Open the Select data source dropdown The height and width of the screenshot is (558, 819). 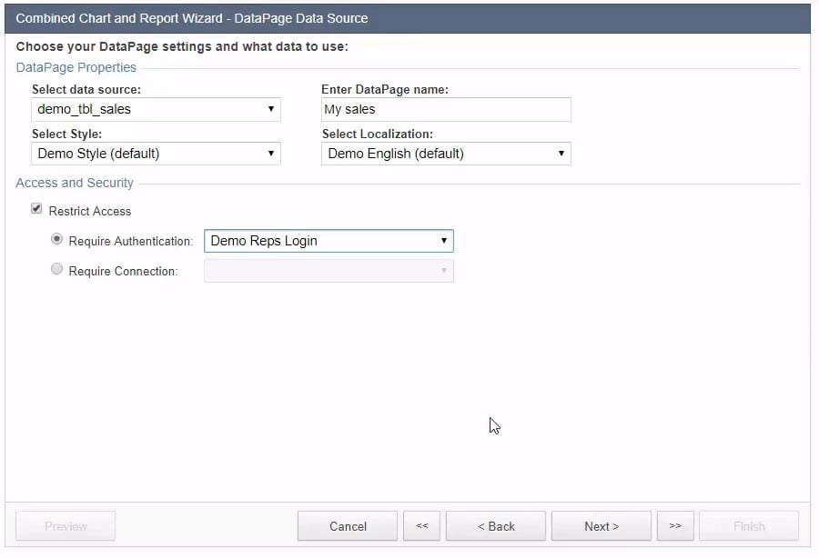(x=156, y=109)
